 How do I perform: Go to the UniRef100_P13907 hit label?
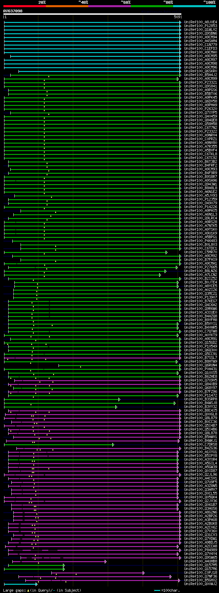201,298
